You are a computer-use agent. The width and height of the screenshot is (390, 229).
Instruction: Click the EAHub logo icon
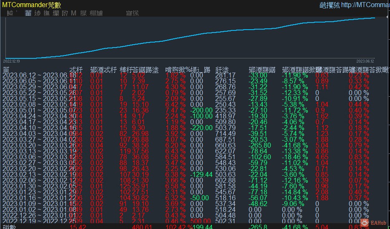365,223
